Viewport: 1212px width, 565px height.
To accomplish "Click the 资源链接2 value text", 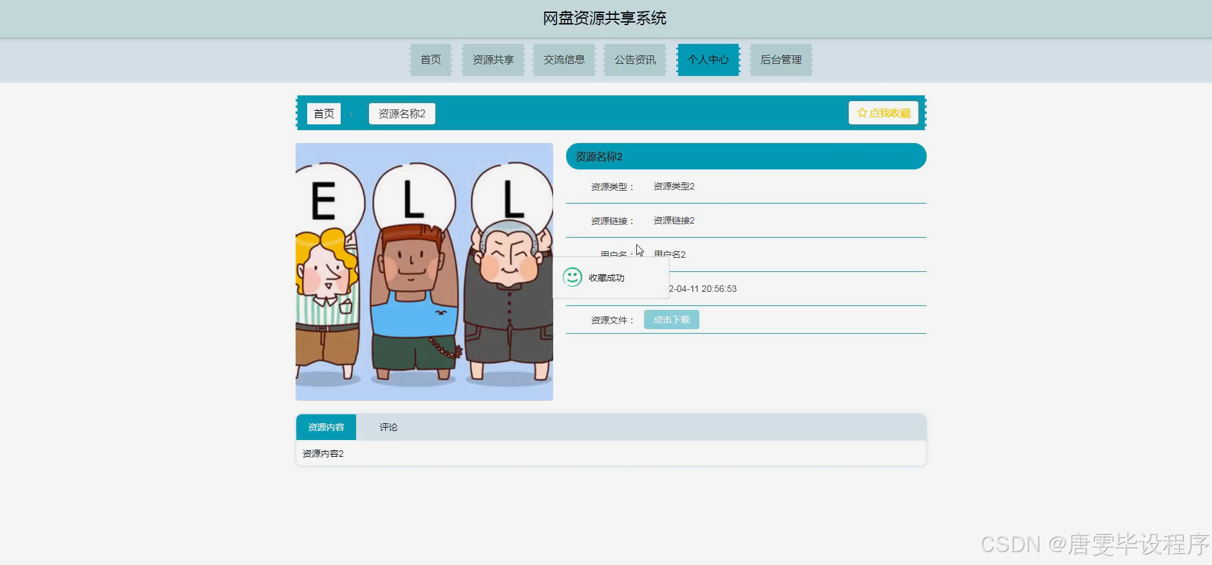I will 674,220.
